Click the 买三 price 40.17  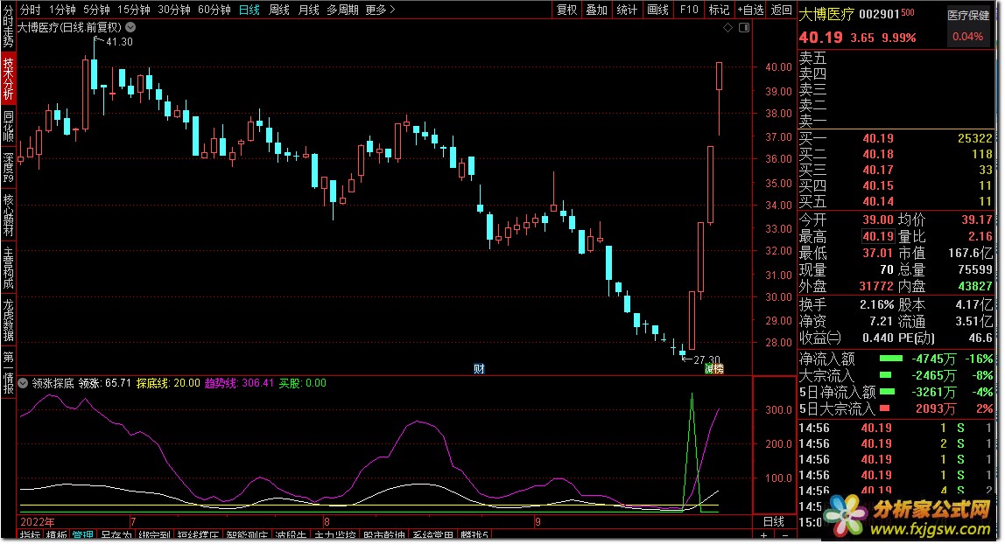pos(877,171)
